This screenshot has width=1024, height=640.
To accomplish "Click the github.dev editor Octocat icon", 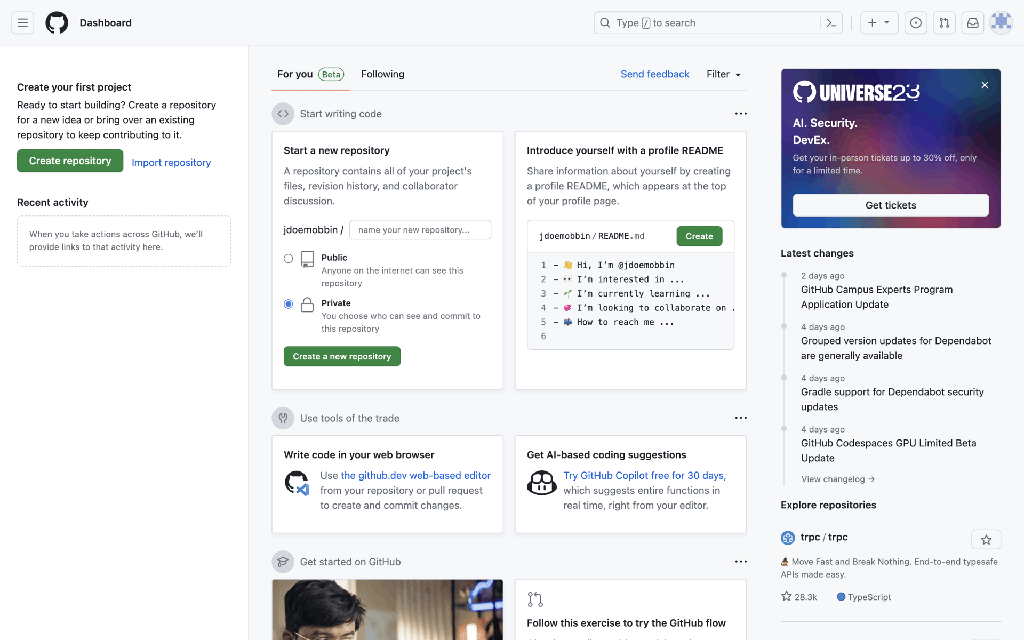I will click(x=297, y=483).
